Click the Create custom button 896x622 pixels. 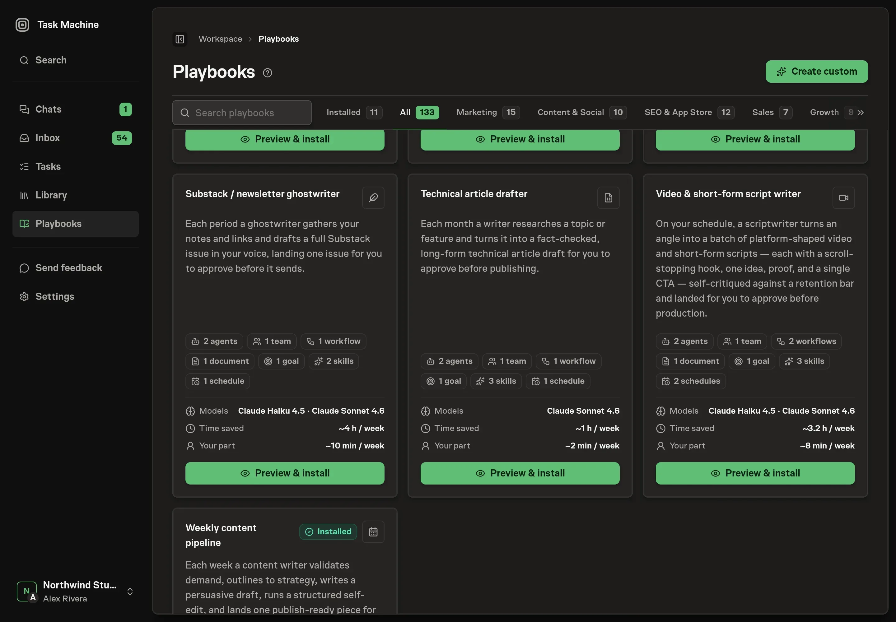pos(816,72)
